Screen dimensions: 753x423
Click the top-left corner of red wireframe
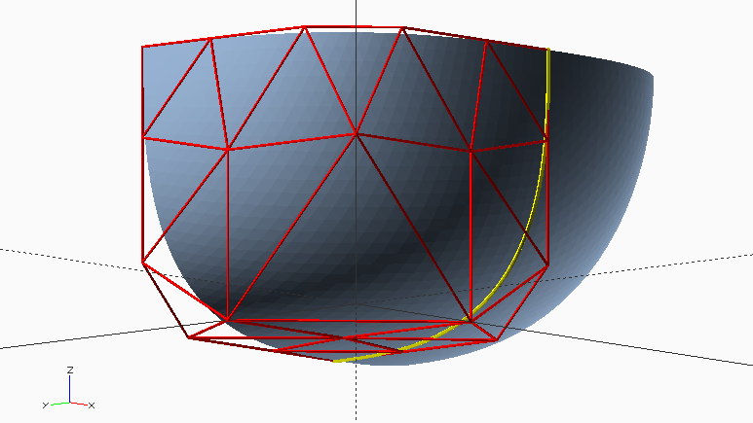click(143, 46)
